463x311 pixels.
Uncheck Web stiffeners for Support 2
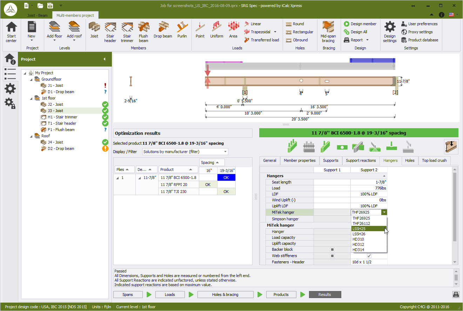[369, 256]
